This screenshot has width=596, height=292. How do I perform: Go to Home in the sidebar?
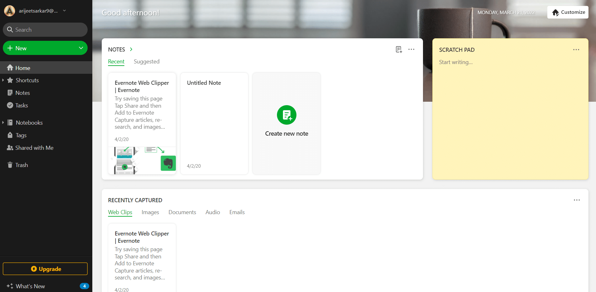tap(46, 68)
